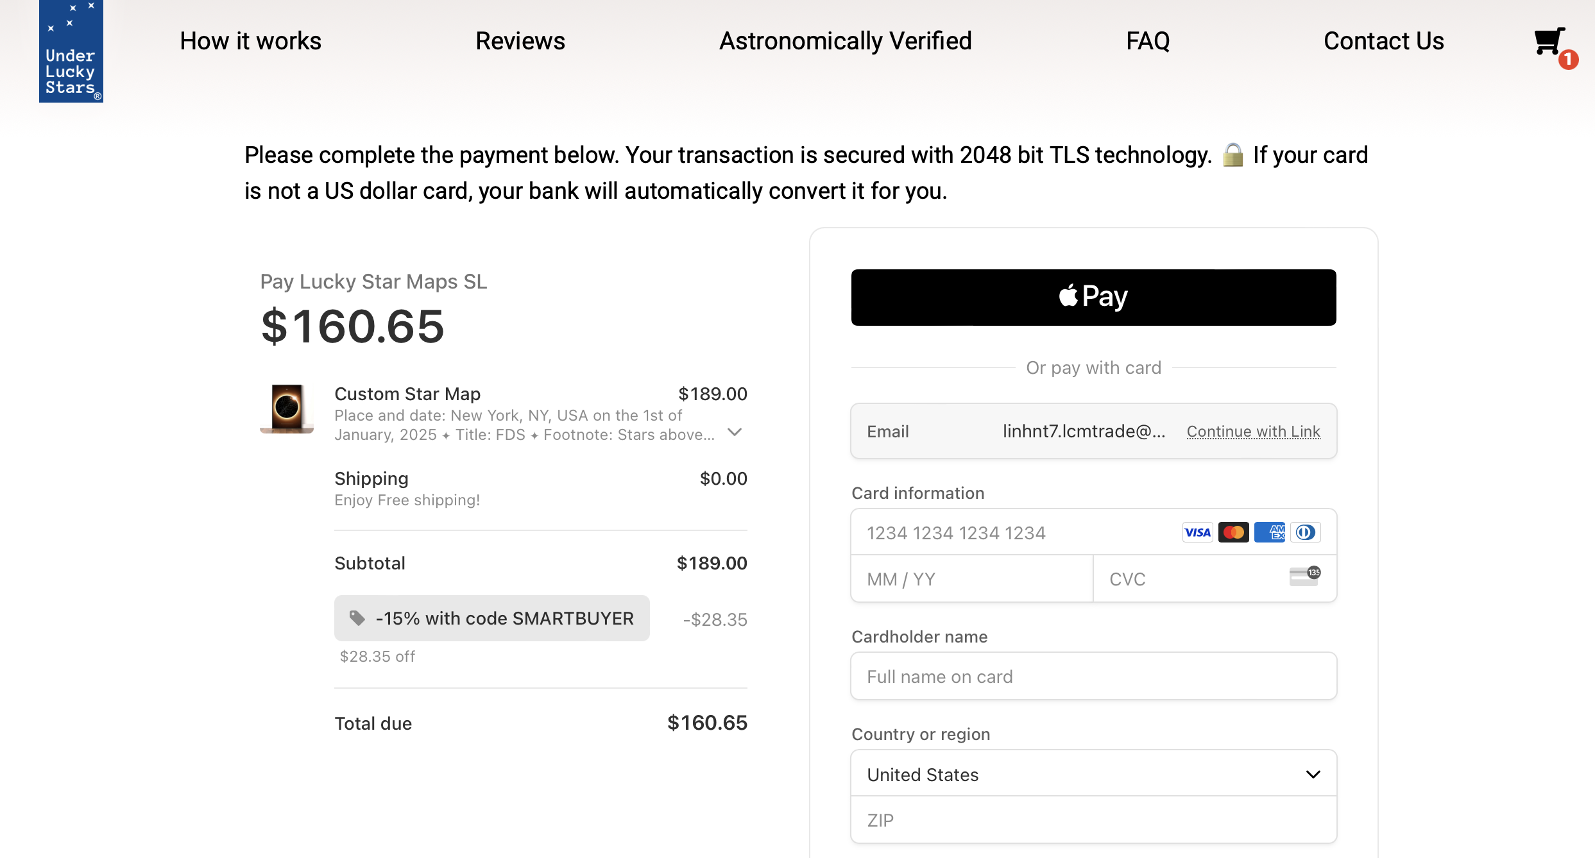Open the Astronomically Verified page

(845, 41)
